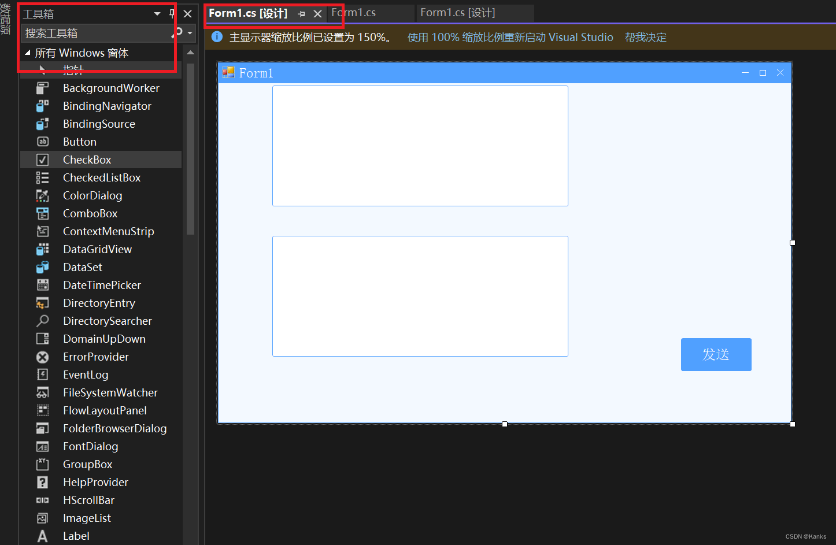Pick the ImageList component icon
Image resolution: width=836 pixels, height=545 pixels.
point(43,518)
